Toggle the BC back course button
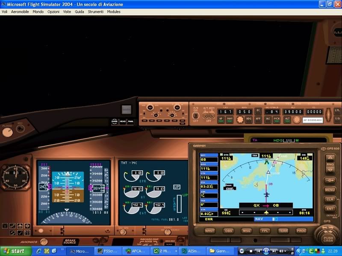The width and height of the screenshot is (342, 256). tap(258, 111)
